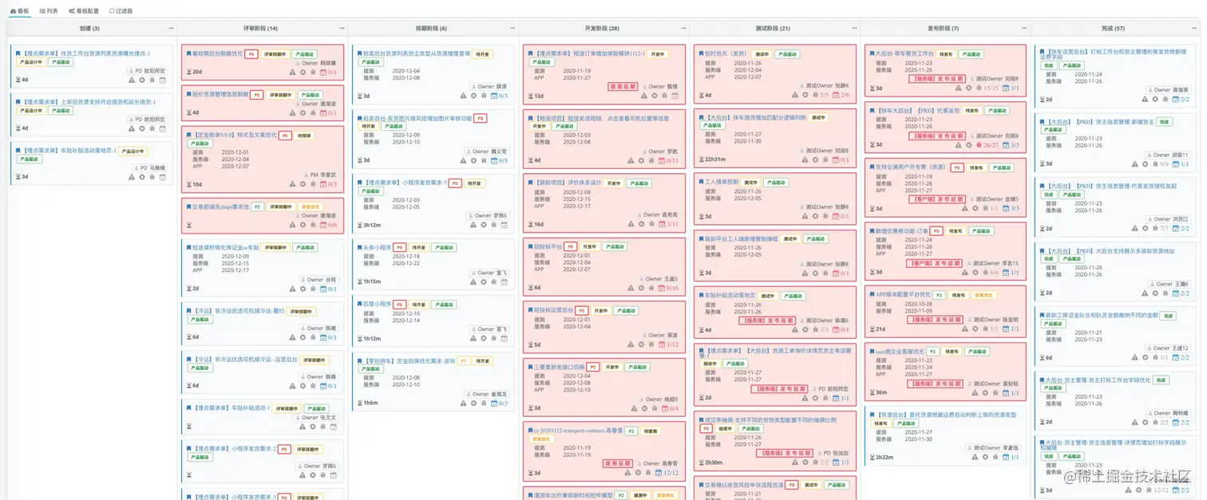
Task: Click the calendar icon on 车贴补贴活动落地页-1 card in 创建
Action: pyautogui.click(x=163, y=177)
